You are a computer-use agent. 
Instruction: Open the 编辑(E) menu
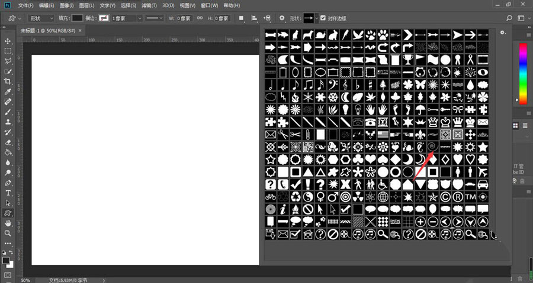click(x=46, y=5)
